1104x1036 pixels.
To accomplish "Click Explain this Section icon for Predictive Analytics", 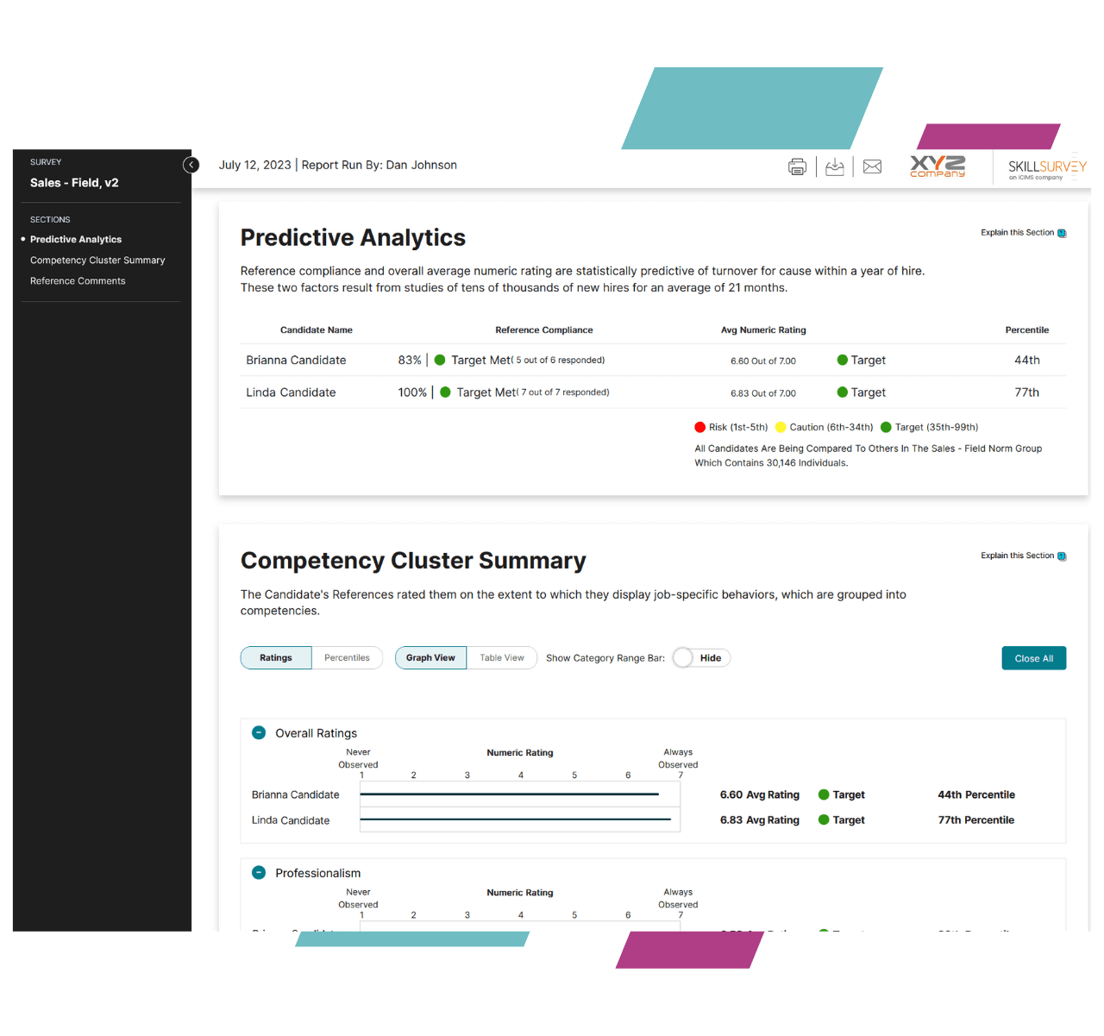I will click(1062, 233).
